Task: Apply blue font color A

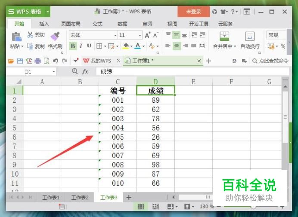Action: (x=138, y=46)
